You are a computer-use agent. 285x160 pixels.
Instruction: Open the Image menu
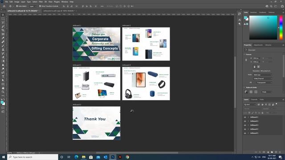click(x=17, y=2)
